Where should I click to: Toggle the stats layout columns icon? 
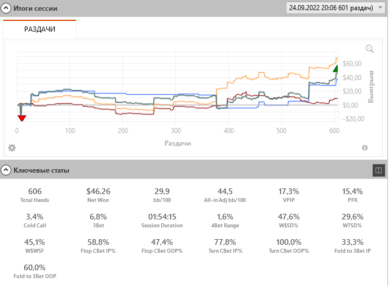pyautogui.click(x=378, y=169)
